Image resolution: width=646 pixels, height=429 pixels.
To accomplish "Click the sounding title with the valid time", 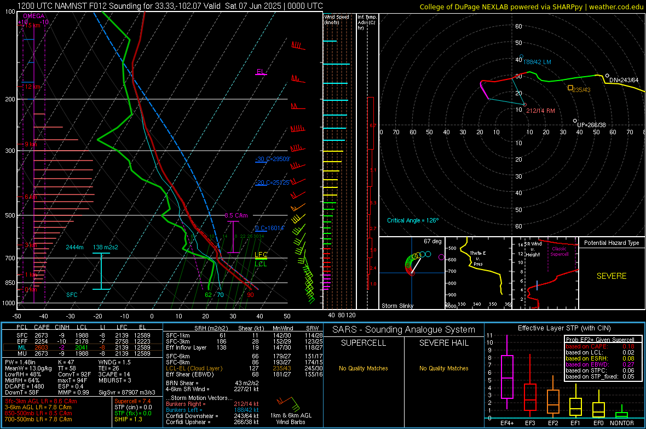I will pos(170,6).
